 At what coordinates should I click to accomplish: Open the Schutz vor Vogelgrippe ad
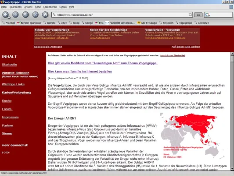coord(52,30)
